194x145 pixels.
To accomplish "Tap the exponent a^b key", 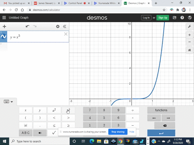I will coord(68,110).
